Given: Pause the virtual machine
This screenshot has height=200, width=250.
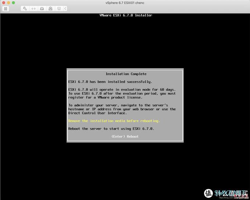Looking at the screenshot, I should pos(6,8).
